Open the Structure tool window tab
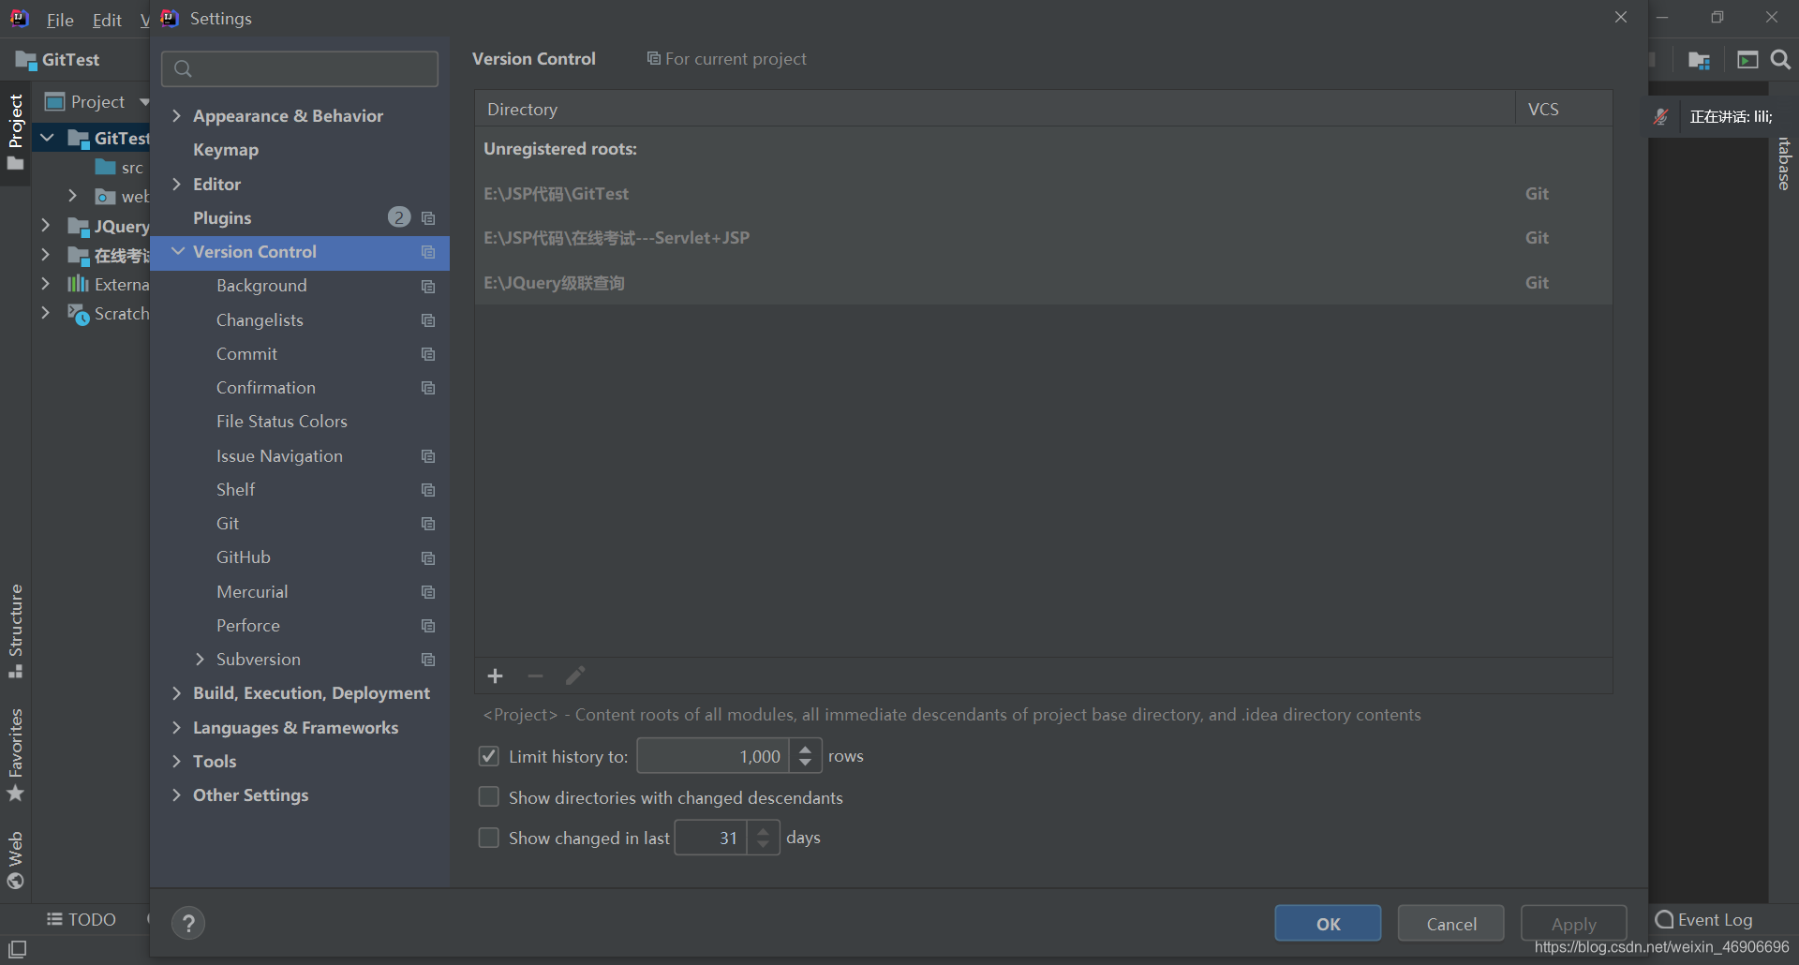Image resolution: width=1799 pixels, height=965 pixels. tap(15, 631)
